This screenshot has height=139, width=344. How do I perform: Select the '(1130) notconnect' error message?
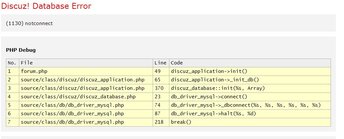(x=29, y=23)
